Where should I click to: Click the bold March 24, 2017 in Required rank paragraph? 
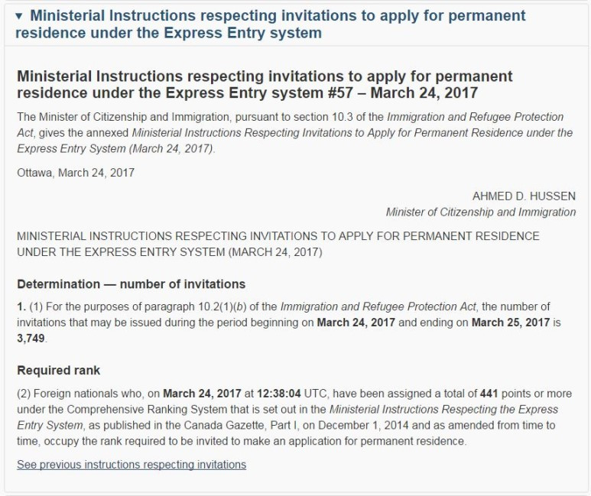click(x=202, y=394)
